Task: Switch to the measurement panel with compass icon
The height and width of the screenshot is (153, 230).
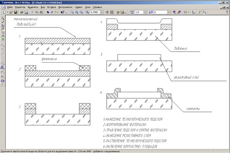Action: 3,36
